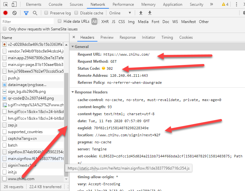Enable Preserve log checkbox
Viewport: 245px width, 191px height.
(46, 13)
